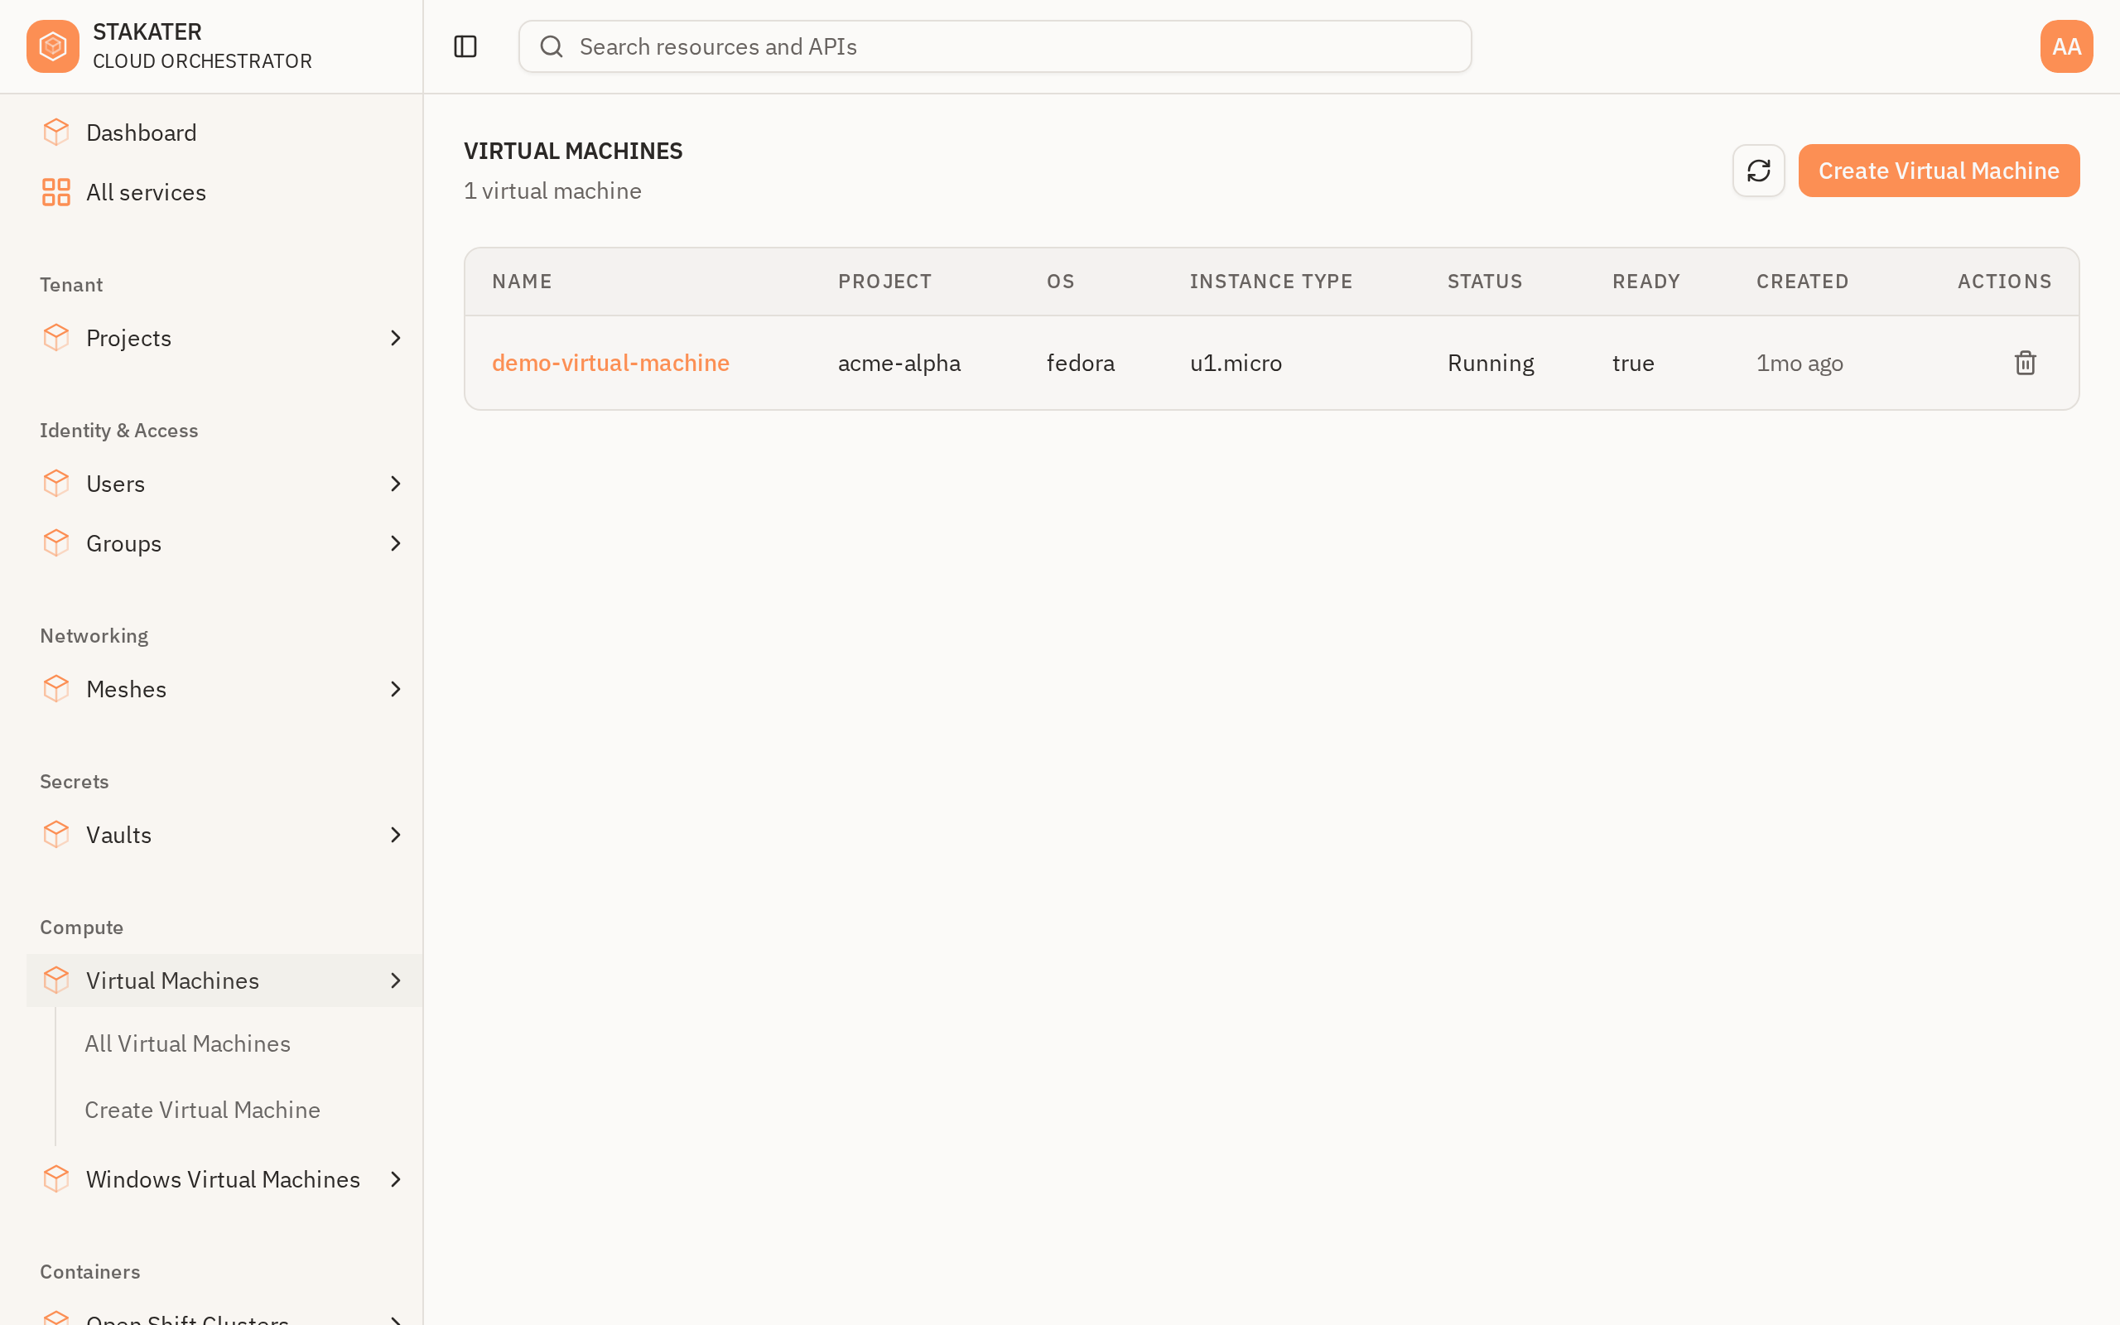Refresh the virtual machines list

click(1758, 171)
